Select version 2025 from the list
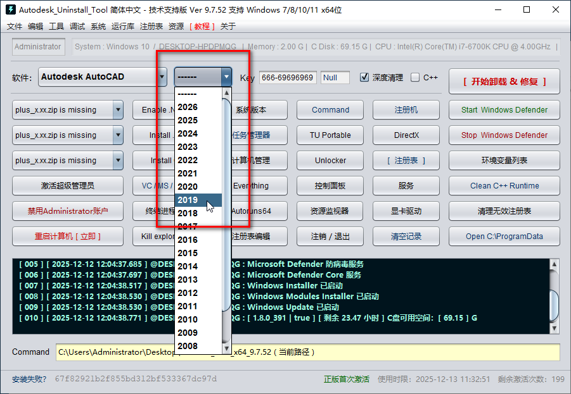571x394 pixels. coord(198,120)
